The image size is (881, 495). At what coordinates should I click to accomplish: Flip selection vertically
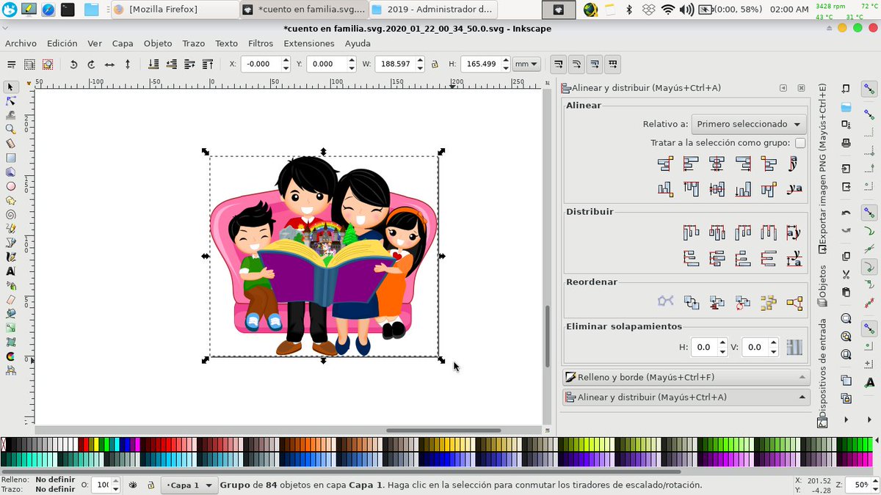point(128,65)
